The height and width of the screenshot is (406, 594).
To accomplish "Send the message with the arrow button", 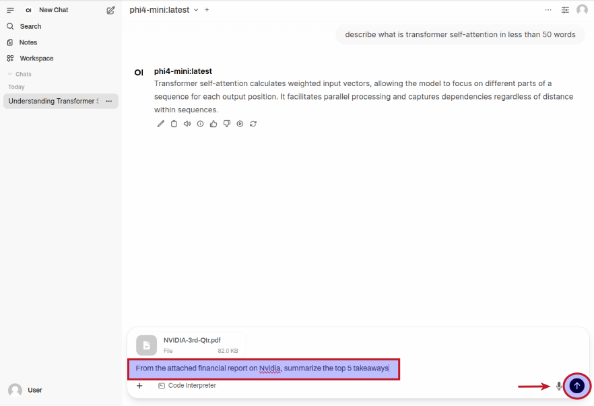I will click(x=577, y=386).
